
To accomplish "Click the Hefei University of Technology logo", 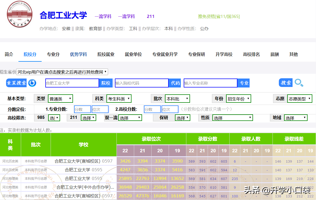I will point(20,14).
